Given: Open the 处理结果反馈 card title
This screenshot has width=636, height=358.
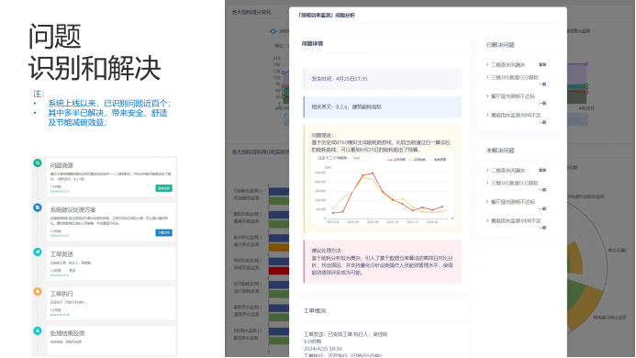Looking at the screenshot, I should coord(67,333).
